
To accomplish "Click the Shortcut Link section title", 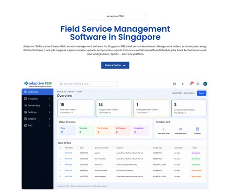I will (163, 122).
